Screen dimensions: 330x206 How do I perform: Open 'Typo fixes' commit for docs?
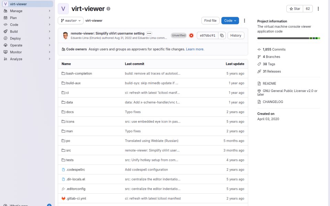(x=133, y=112)
